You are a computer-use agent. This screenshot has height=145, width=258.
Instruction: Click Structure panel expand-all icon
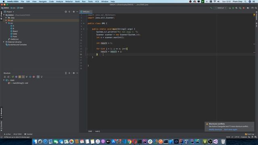[x=66, y=73]
